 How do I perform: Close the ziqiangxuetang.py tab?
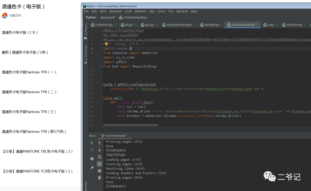[x=195, y=25]
